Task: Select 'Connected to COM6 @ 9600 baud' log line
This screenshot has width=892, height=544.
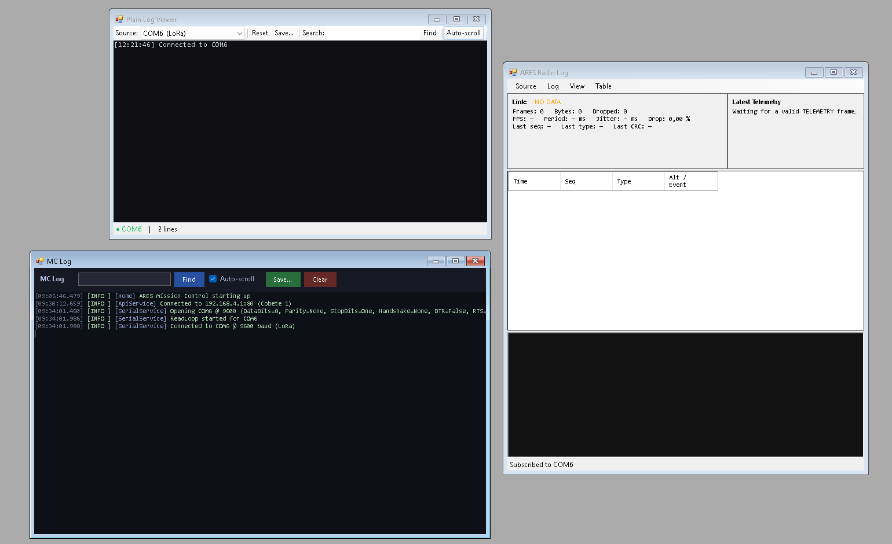Action: [165, 326]
